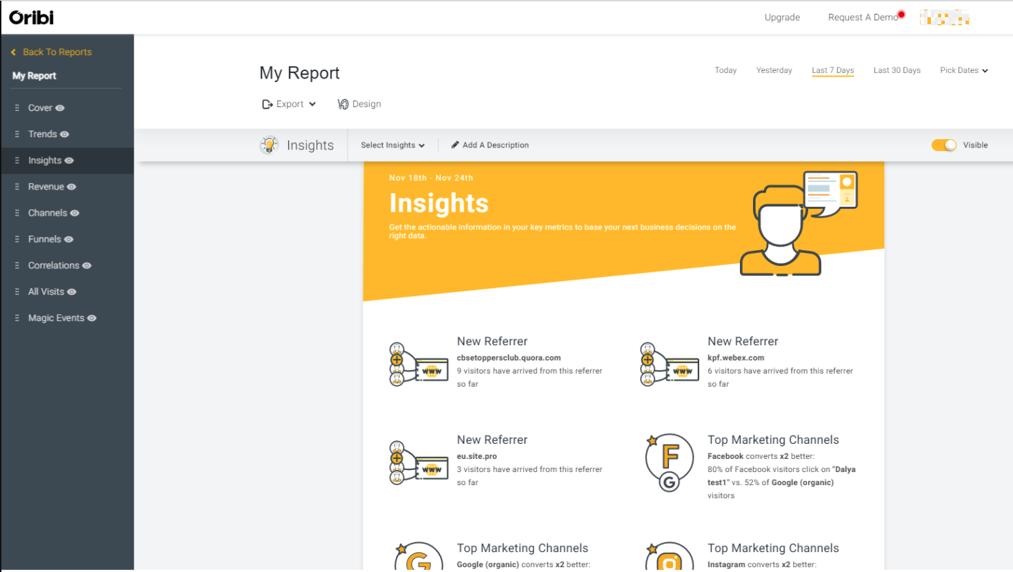Click the Insights lightbulb icon

coord(269,145)
